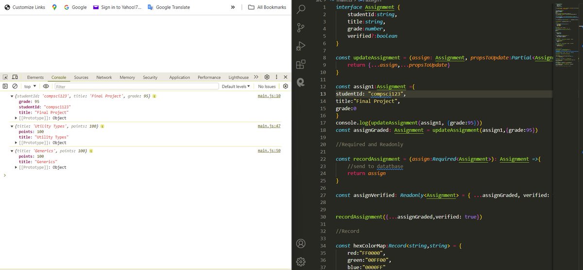Click line number 27 in the gutter
The height and width of the screenshot is (270, 583).
324,195
